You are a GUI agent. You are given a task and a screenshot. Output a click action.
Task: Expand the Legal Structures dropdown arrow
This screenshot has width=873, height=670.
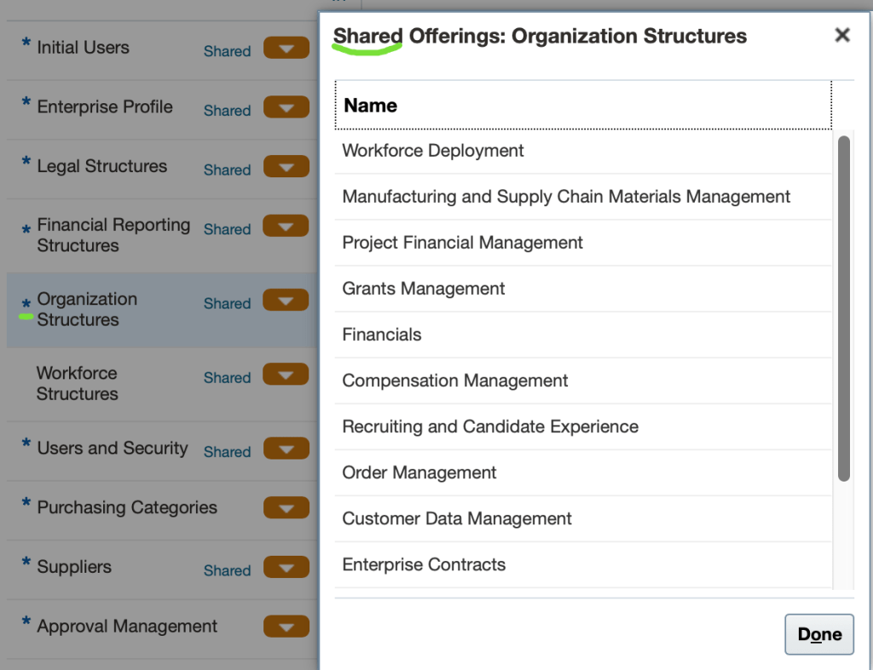click(x=286, y=167)
